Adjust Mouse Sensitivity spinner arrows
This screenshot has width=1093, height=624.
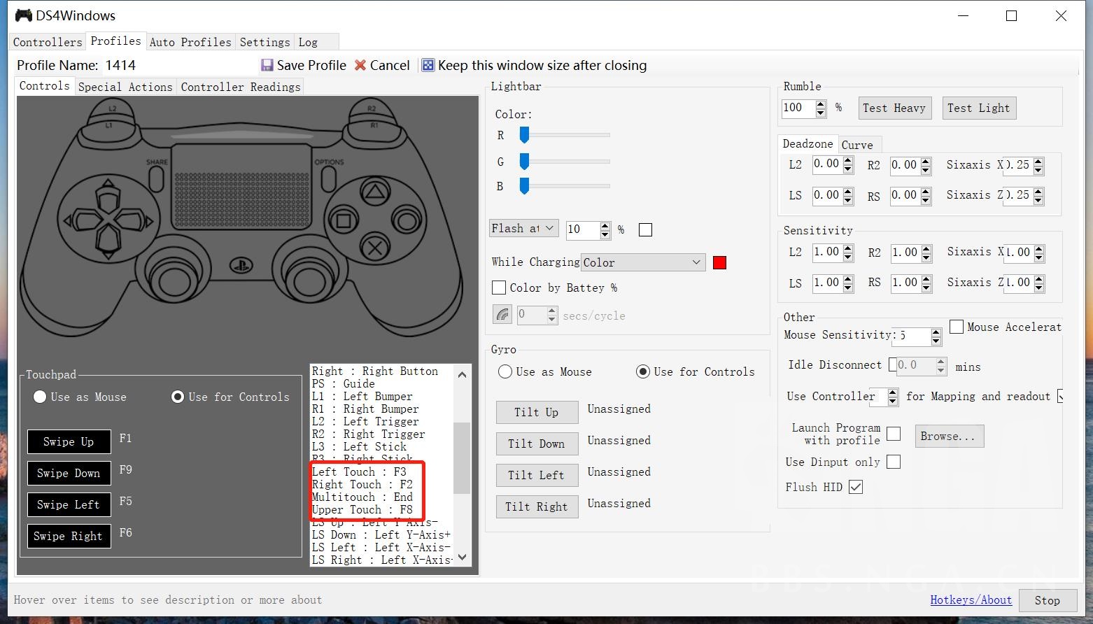pyautogui.click(x=936, y=336)
